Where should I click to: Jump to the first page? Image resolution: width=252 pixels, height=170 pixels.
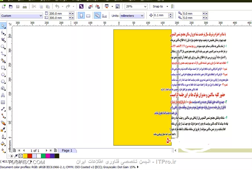tap(19, 151)
